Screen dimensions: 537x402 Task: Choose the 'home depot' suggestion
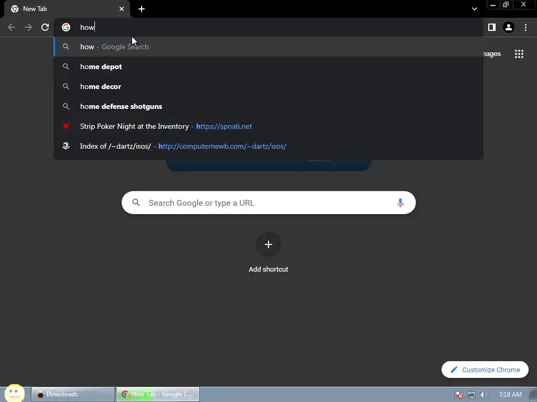coord(268,66)
